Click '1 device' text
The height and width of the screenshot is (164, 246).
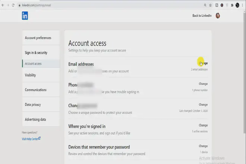pos(204,152)
